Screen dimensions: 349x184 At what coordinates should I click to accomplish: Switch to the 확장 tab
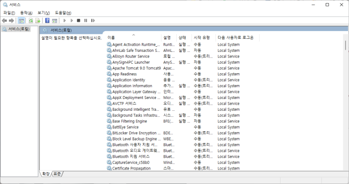(46, 174)
